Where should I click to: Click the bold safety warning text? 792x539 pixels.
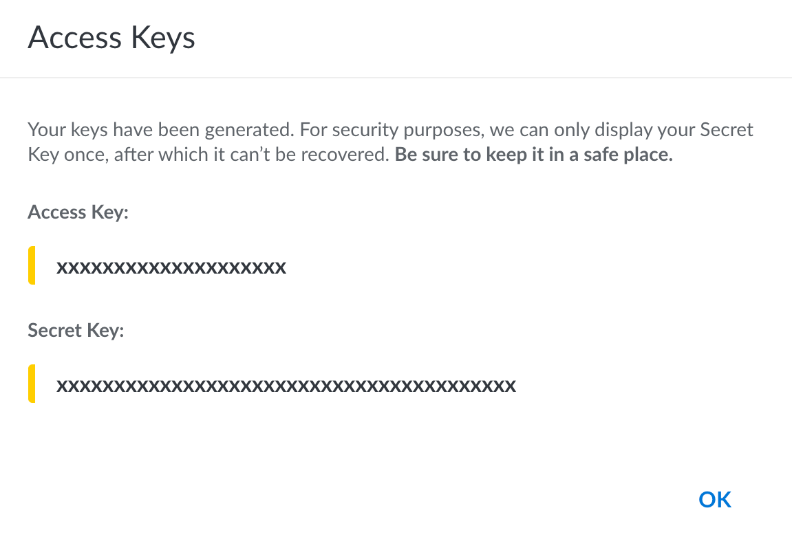[534, 154]
